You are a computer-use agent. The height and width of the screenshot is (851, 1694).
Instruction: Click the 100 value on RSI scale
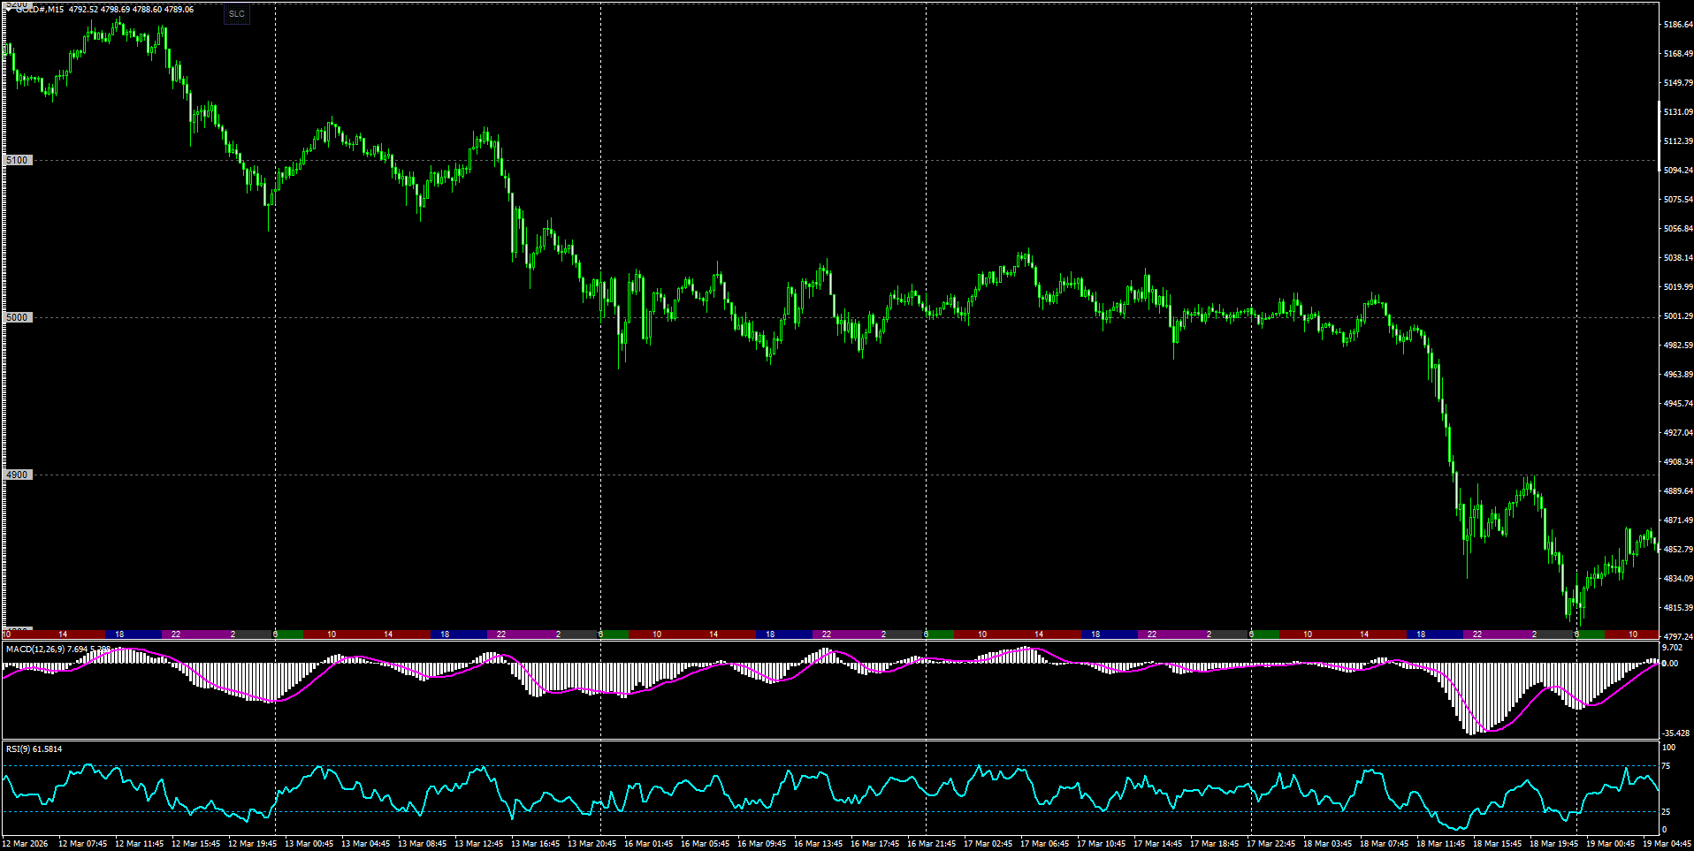pyautogui.click(x=1668, y=748)
